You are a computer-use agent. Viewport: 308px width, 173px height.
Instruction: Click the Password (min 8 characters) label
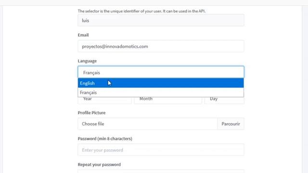(x=105, y=138)
